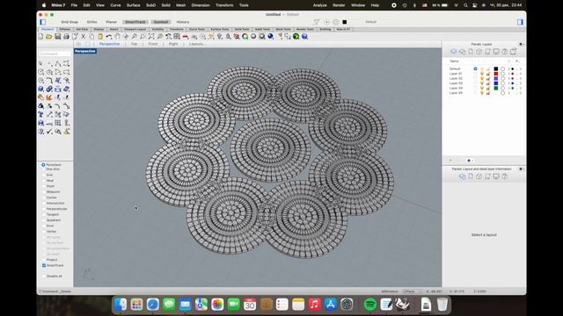Image resolution: width=563 pixels, height=316 pixels.
Task: Click the Paste clipboard icon
Action: point(100,37)
